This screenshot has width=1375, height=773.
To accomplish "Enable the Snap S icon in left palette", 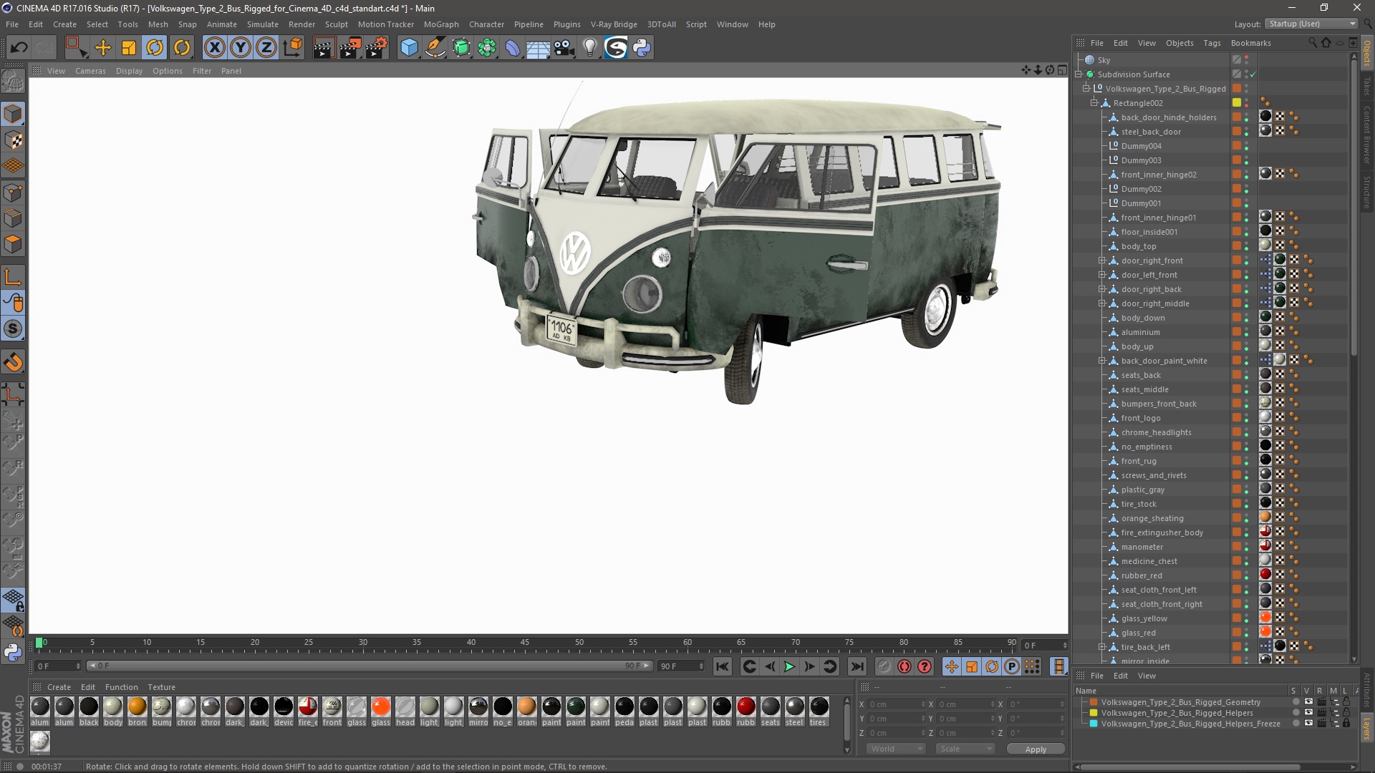I will point(13,329).
